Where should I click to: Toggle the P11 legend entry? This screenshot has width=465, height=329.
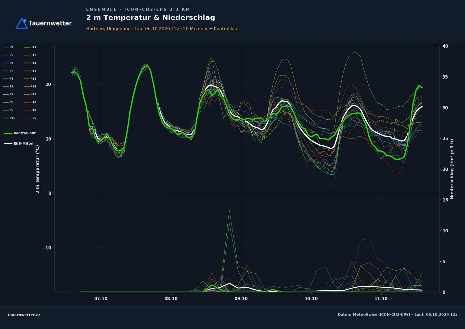(30, 47)
